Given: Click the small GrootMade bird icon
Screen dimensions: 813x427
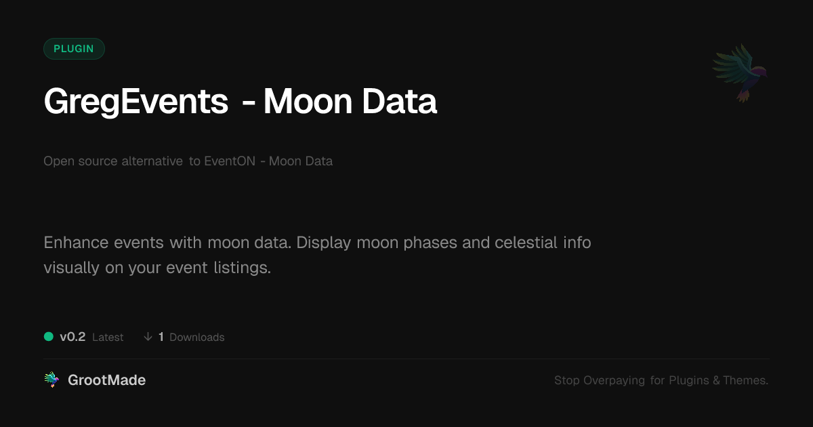Looking at the screenshot, I should click(x=51, y=380).
